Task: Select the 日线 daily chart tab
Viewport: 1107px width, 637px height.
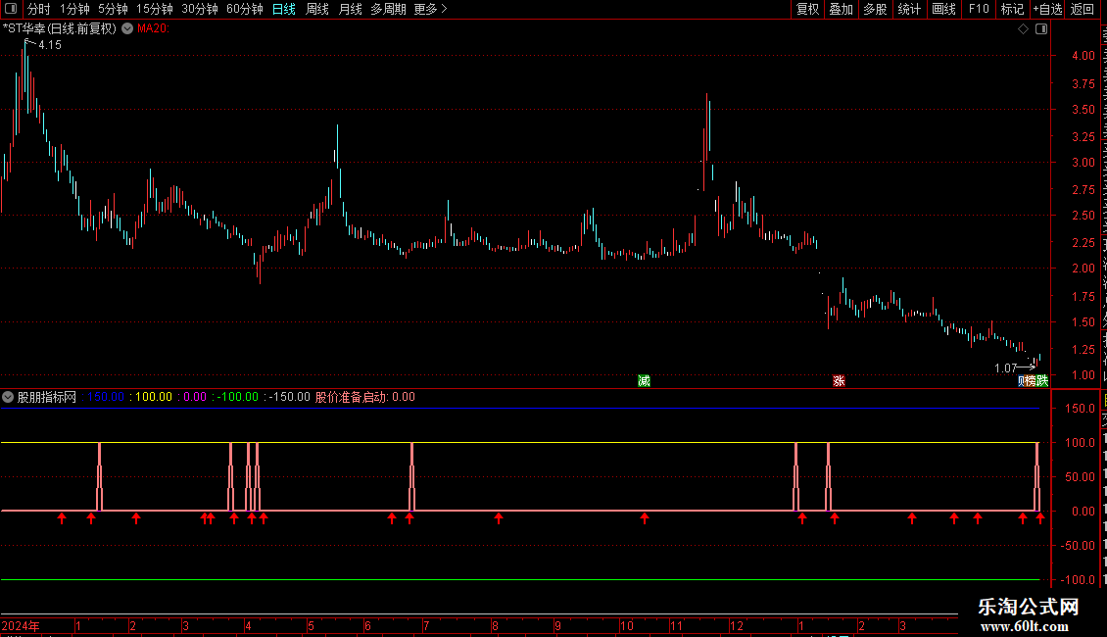Action: (284, 9)
